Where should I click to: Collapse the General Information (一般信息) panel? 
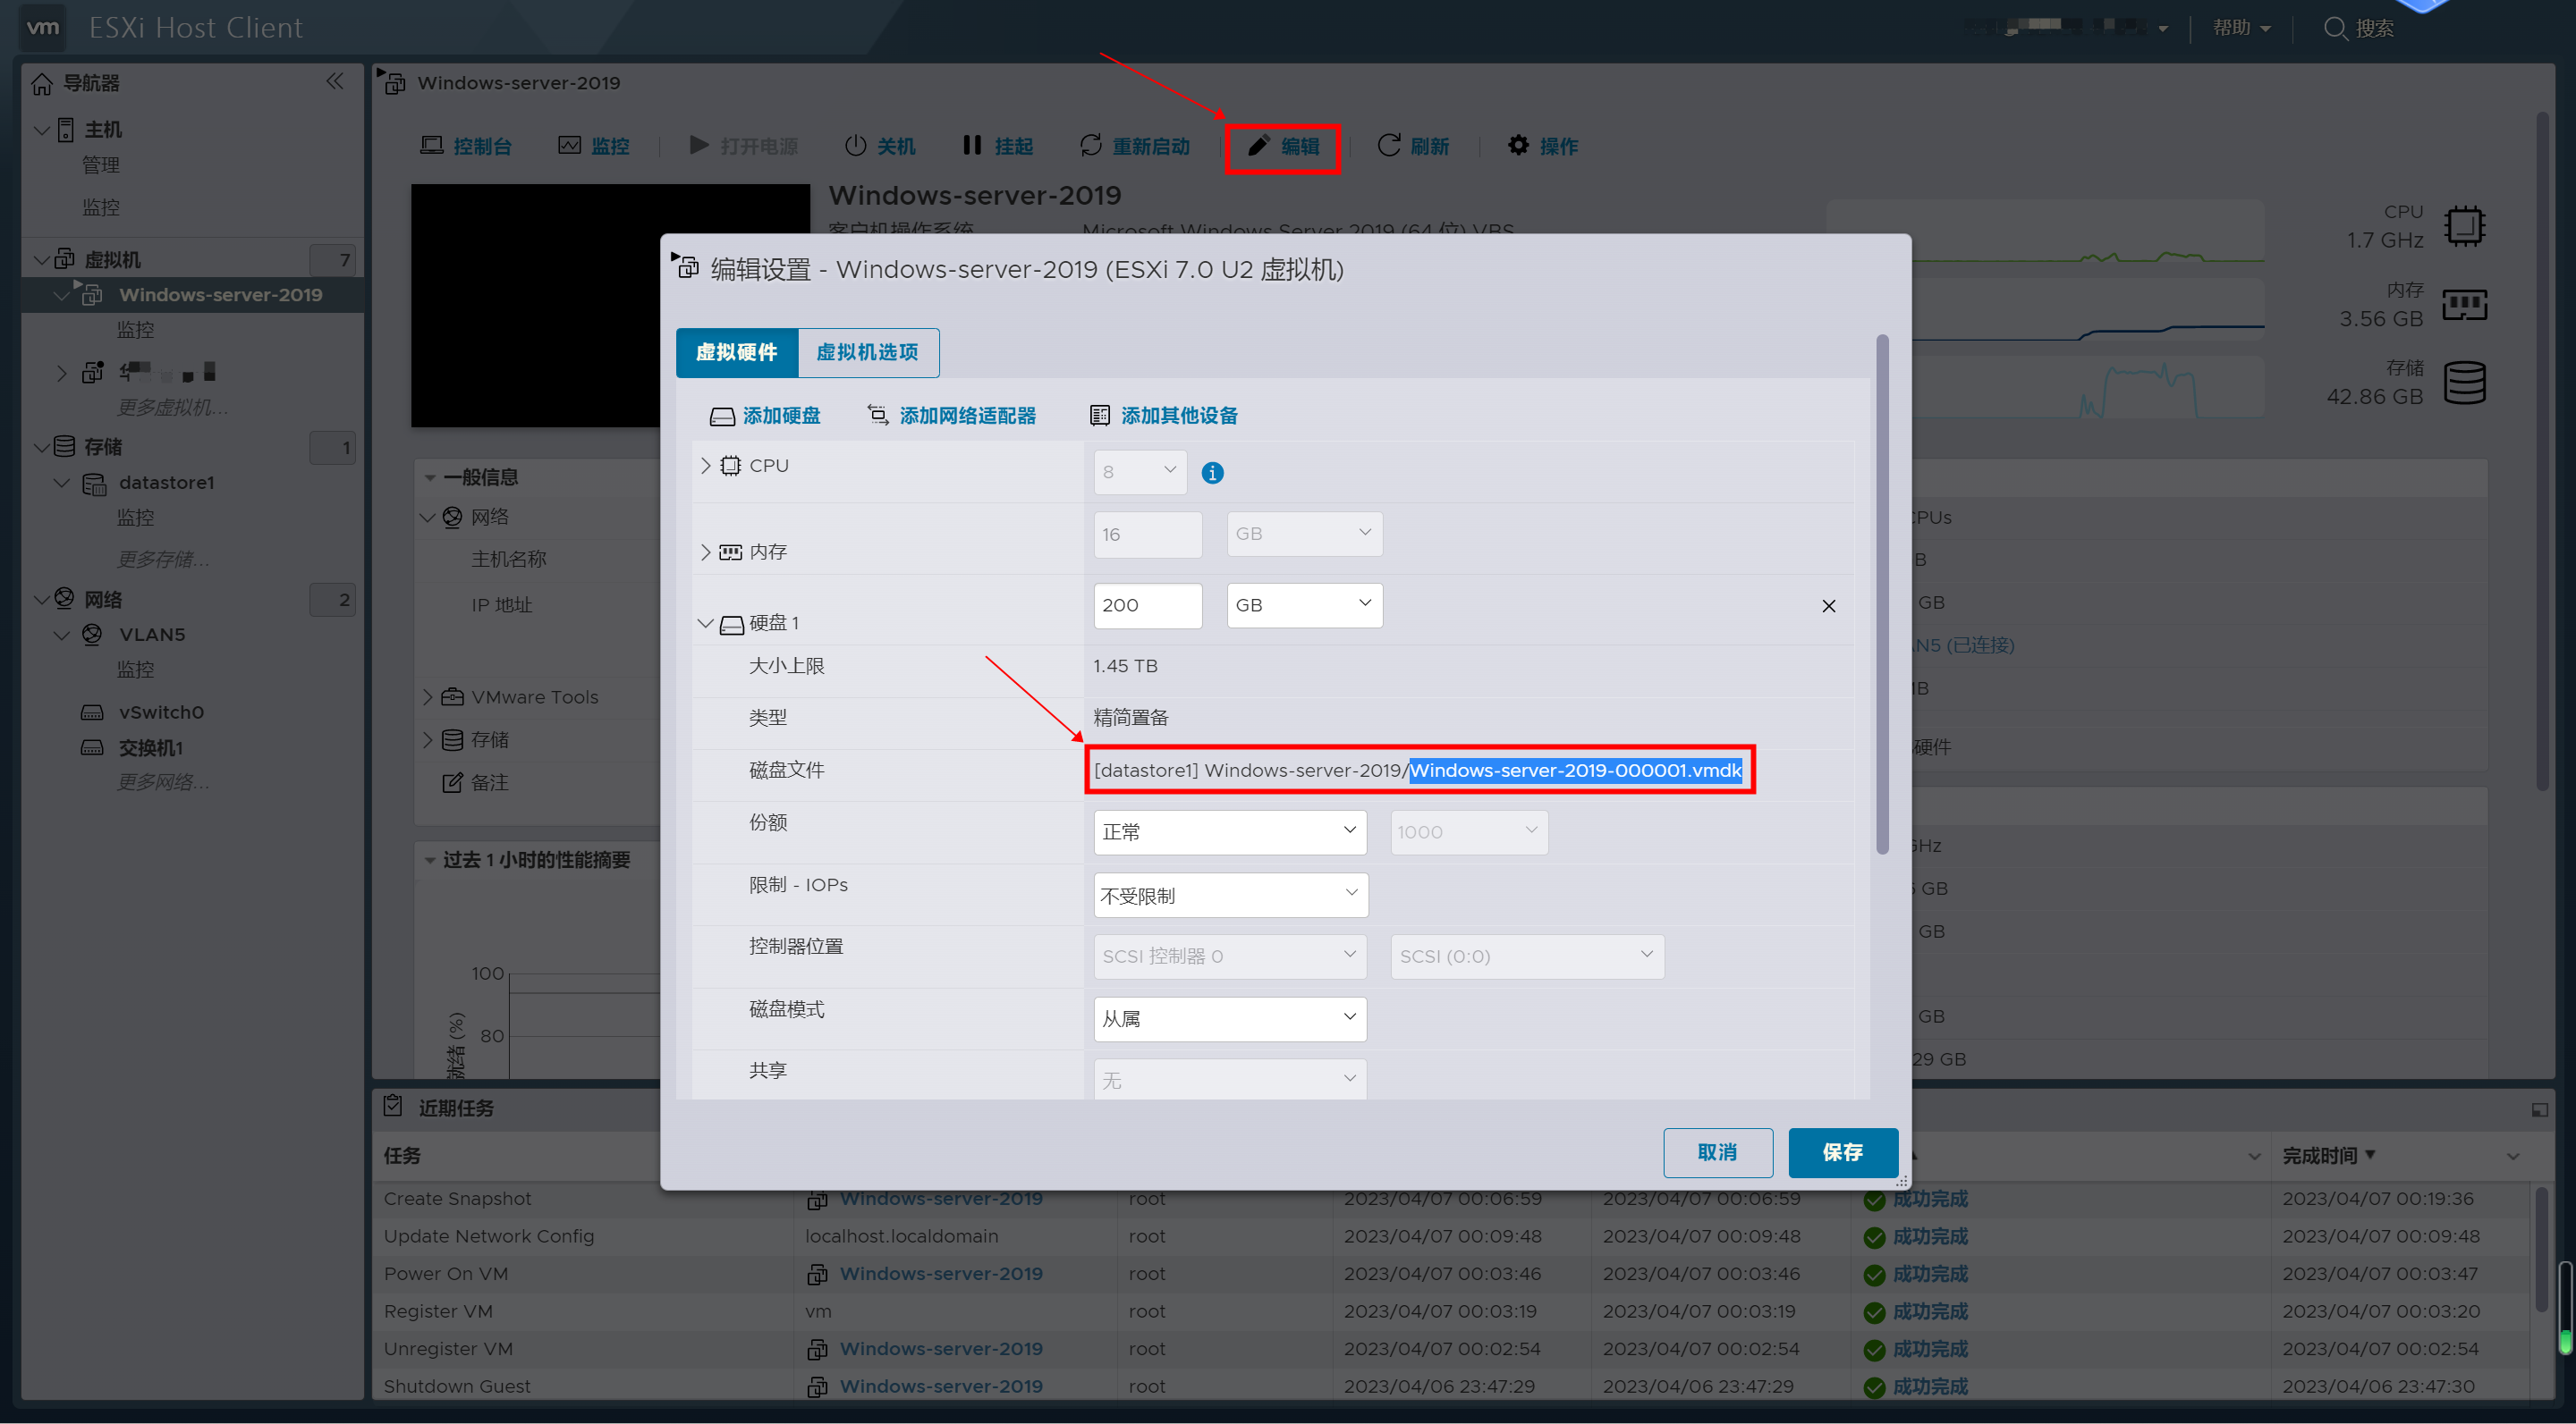430,477
